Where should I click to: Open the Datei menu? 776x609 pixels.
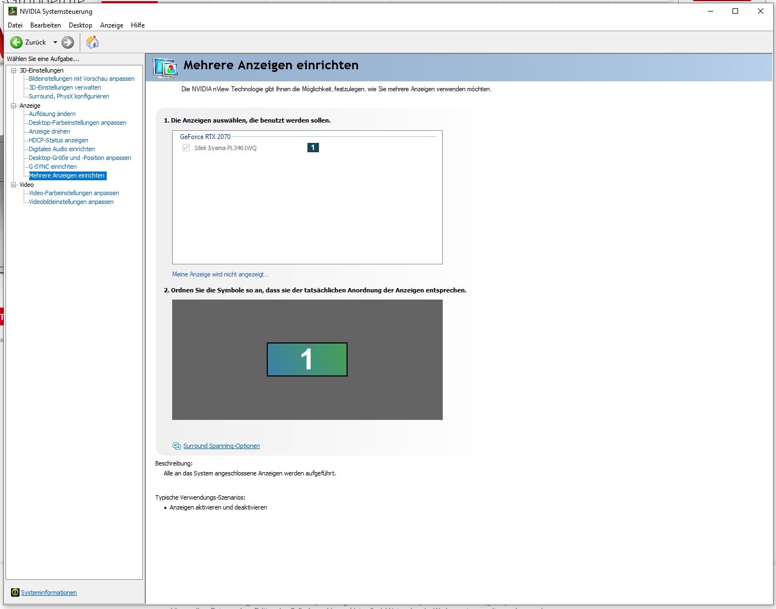15,25
